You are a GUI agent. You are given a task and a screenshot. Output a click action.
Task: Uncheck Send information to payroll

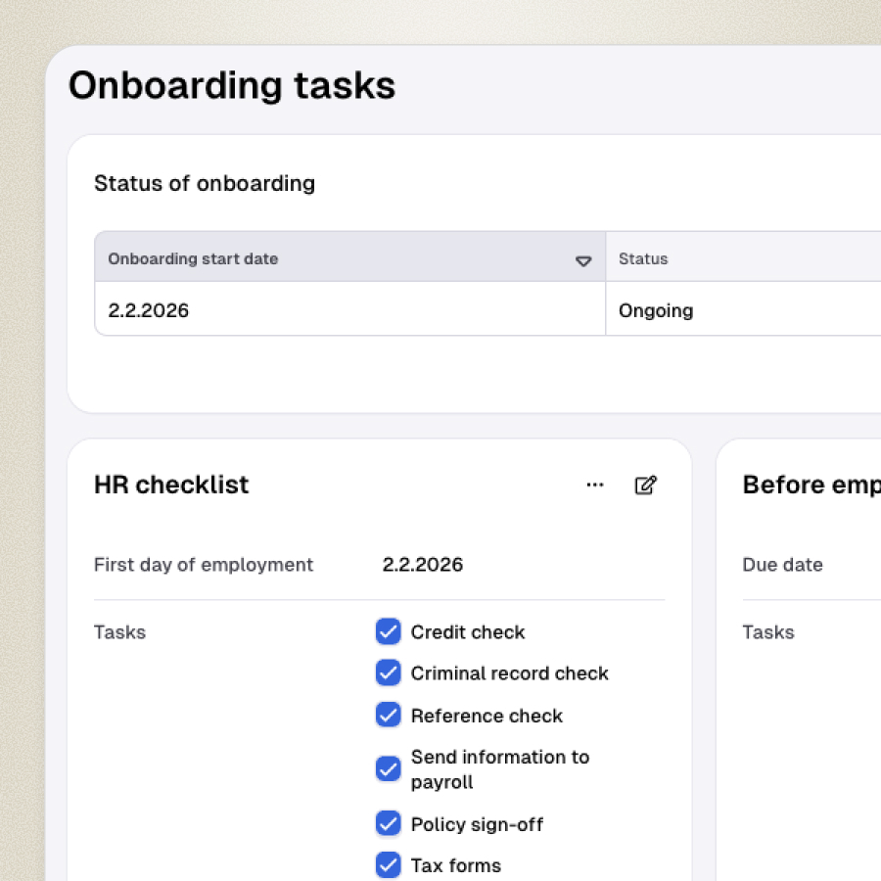pos(389,768)
